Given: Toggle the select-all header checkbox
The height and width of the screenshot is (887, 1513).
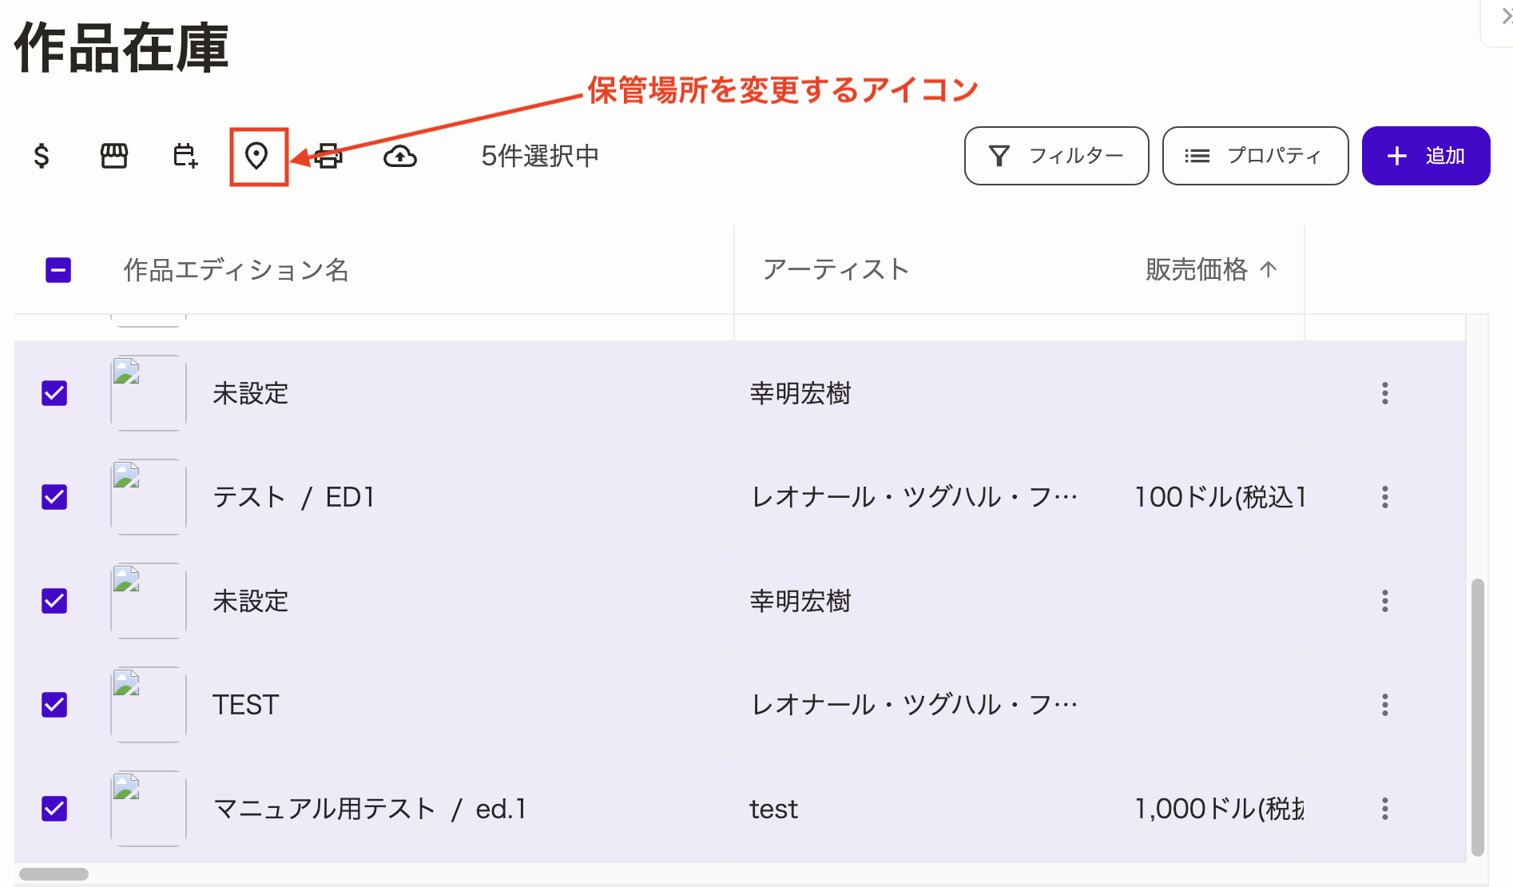Looking at the screenshot, I should (58, 270).
